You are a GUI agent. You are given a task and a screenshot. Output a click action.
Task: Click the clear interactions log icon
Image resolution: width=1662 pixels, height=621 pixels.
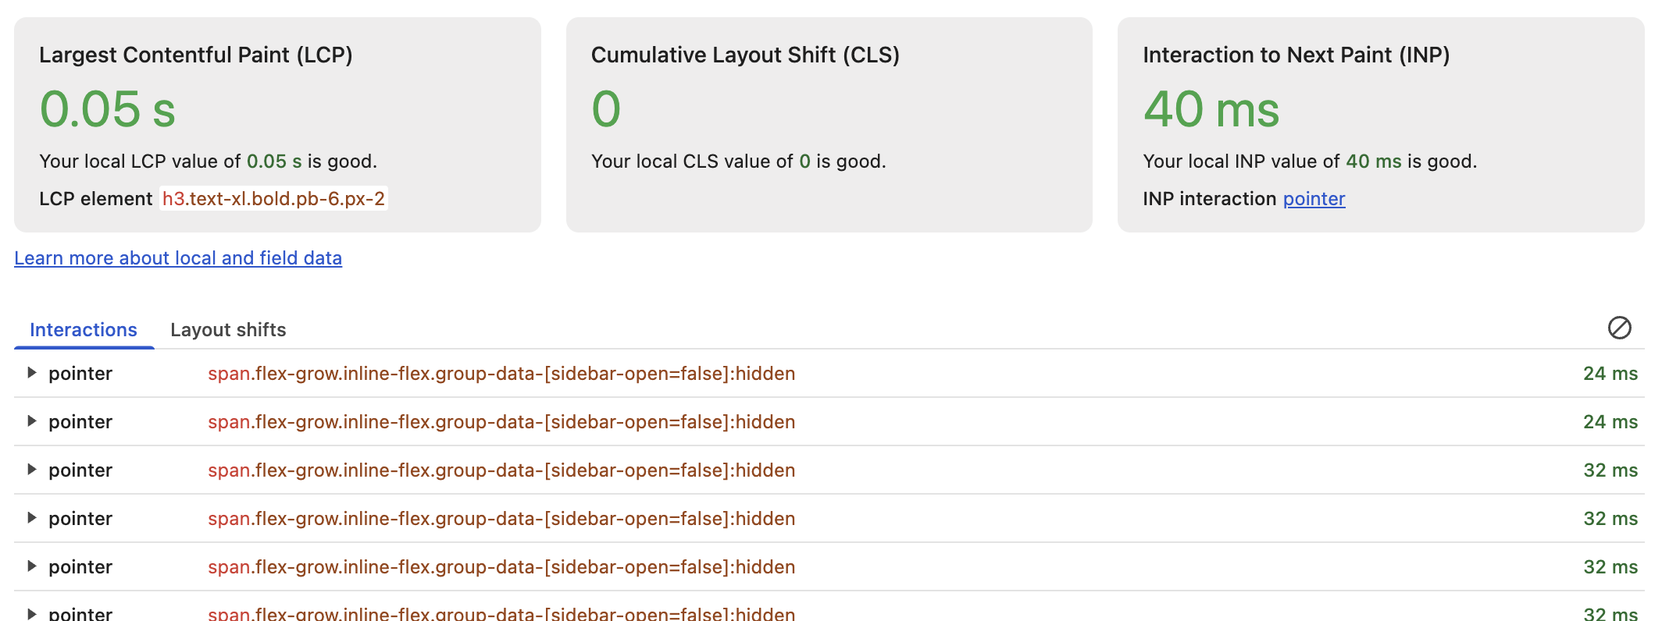pyautogui.click(x=1619, y=328)
